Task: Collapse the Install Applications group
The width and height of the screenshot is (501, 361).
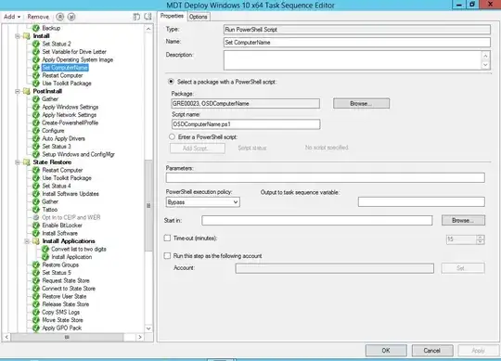Action: click(27, 241)
